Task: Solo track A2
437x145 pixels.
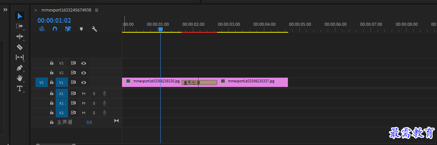Action: pos(94,103)
